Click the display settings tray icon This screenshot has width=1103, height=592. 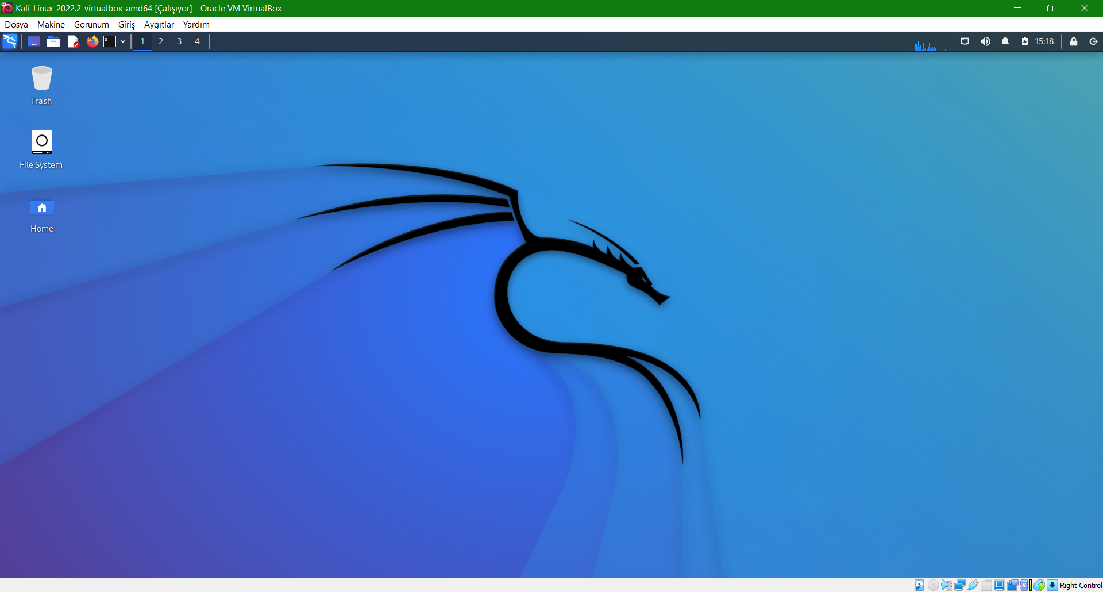(965, 41)
